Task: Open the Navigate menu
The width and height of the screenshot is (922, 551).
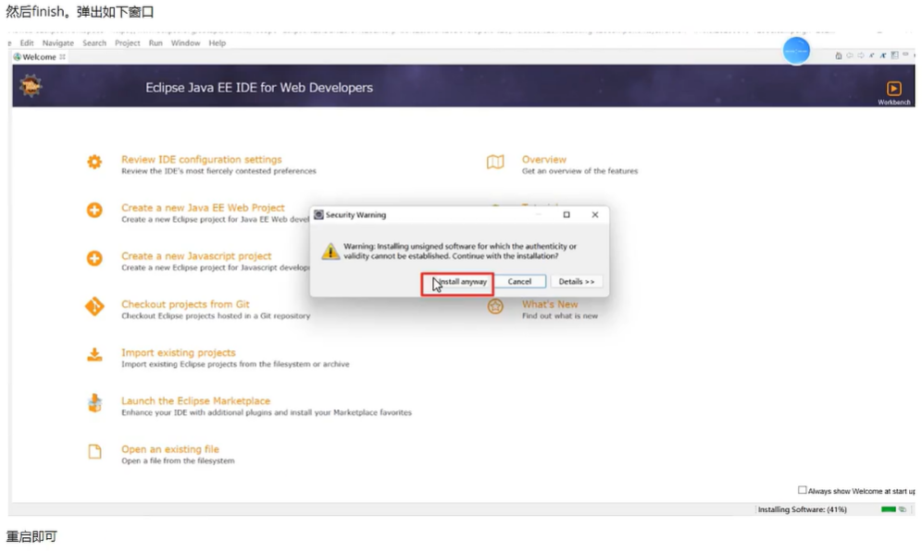Action: click(x=58, y=43)
